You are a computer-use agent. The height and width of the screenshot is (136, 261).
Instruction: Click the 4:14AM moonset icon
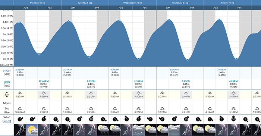[210, 109]
